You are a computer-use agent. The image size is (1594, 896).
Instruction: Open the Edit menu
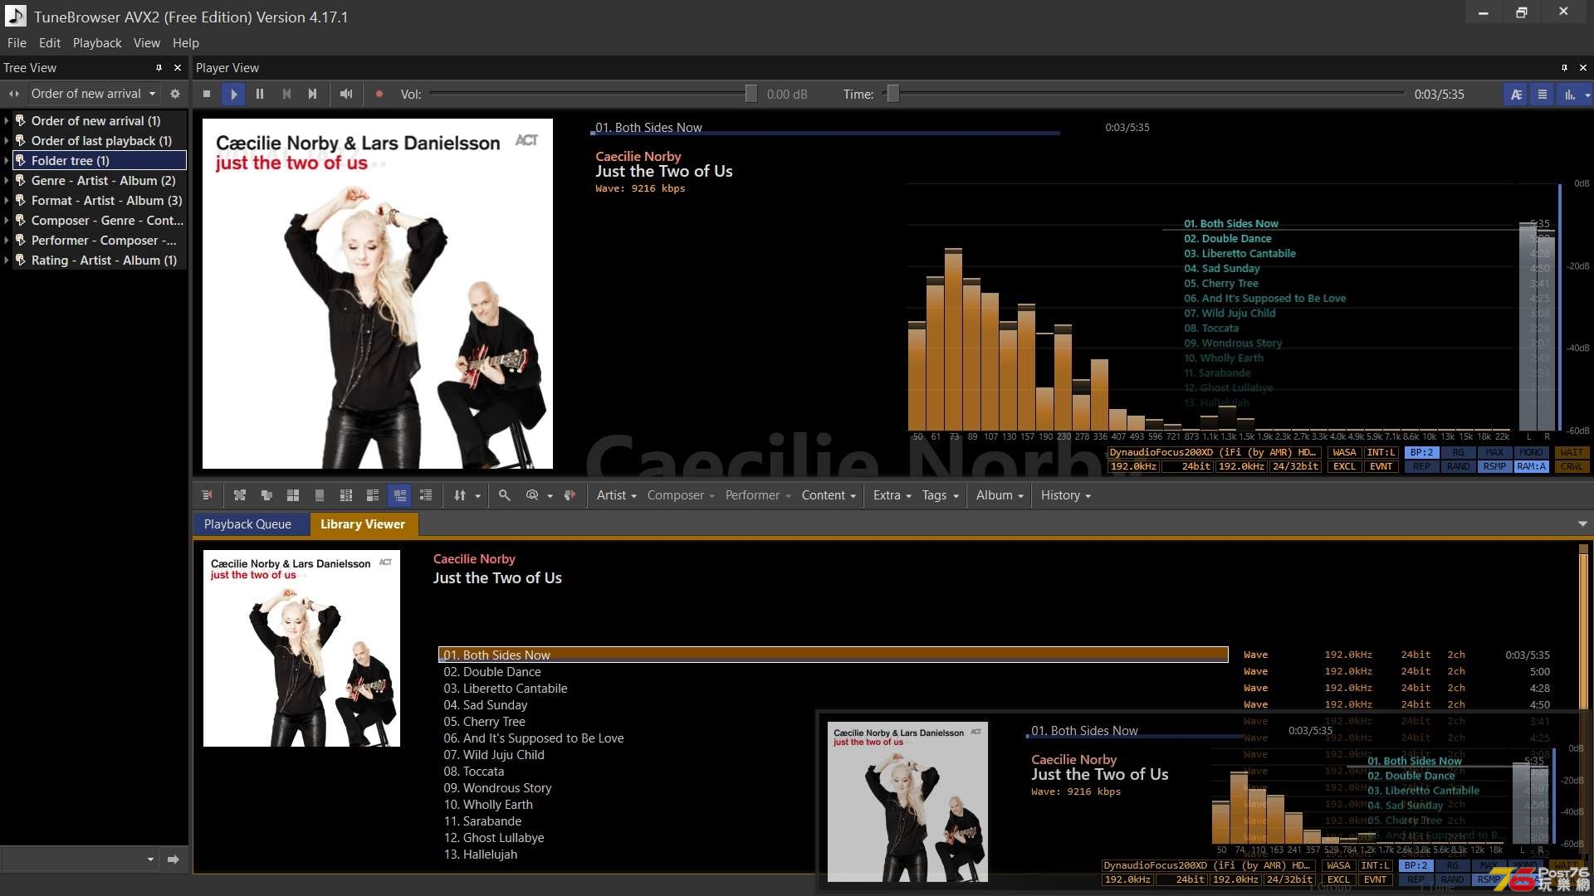(50, 43)
